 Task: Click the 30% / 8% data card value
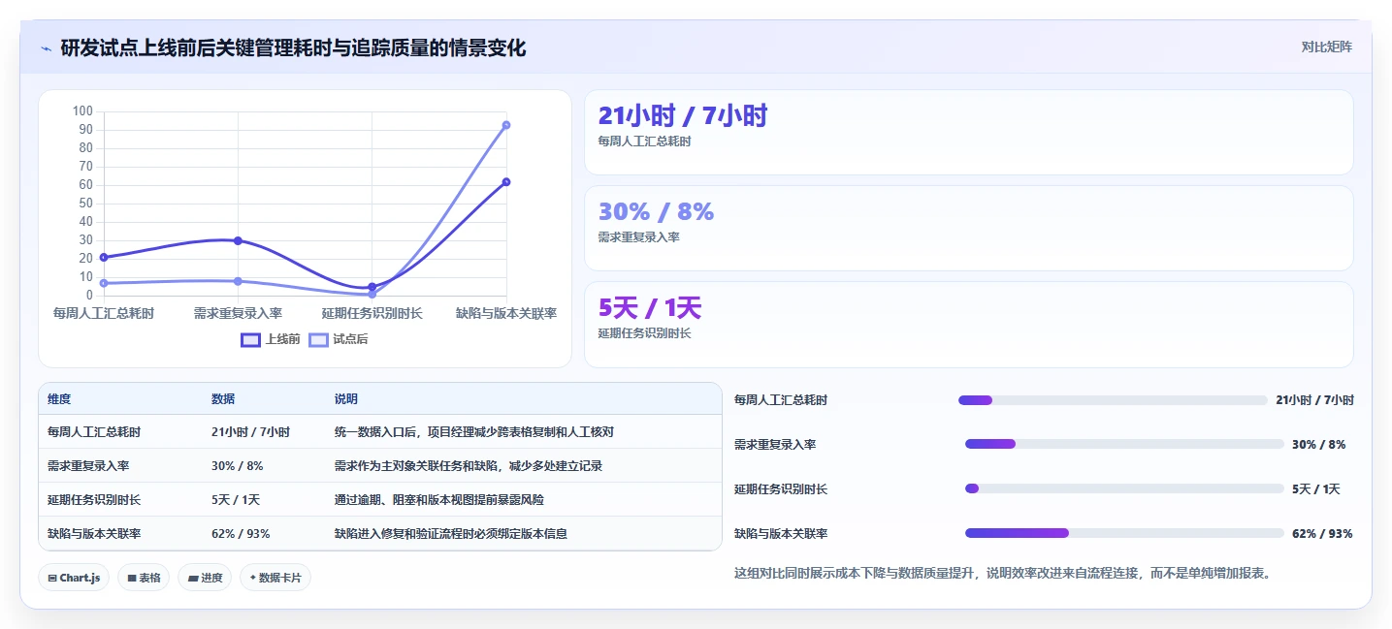pyautogui.click(x=657, y=212)
